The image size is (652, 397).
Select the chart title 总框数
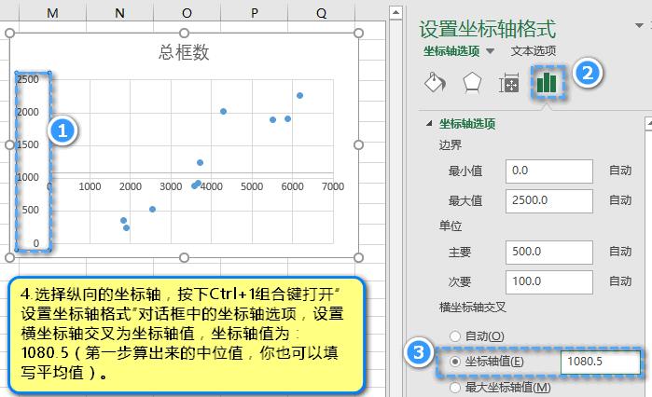click(x=184, y=52)
